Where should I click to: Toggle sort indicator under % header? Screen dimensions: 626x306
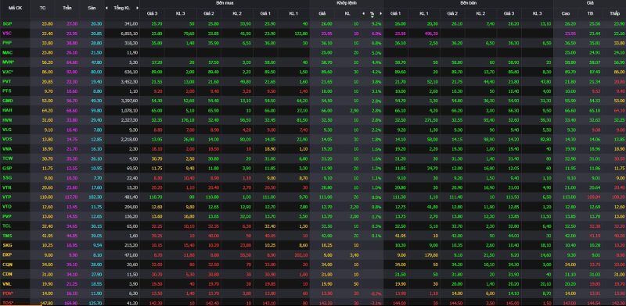tap(372, 16)
